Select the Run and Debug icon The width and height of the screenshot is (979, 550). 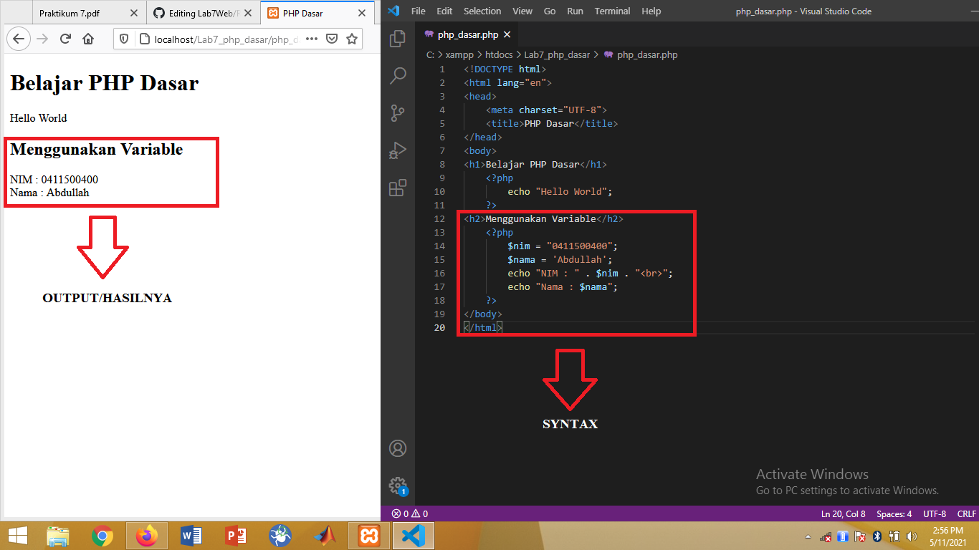pos(398,150)
